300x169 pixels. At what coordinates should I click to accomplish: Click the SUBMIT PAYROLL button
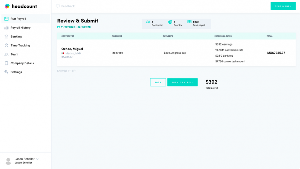pyautogui.click(x=182, y=82)
